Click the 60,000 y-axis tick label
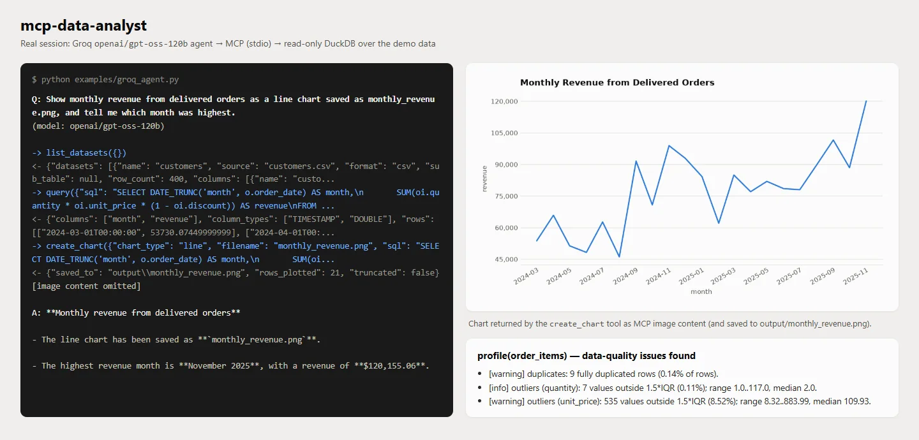This screenshot has width=919, height=440. 506,228
